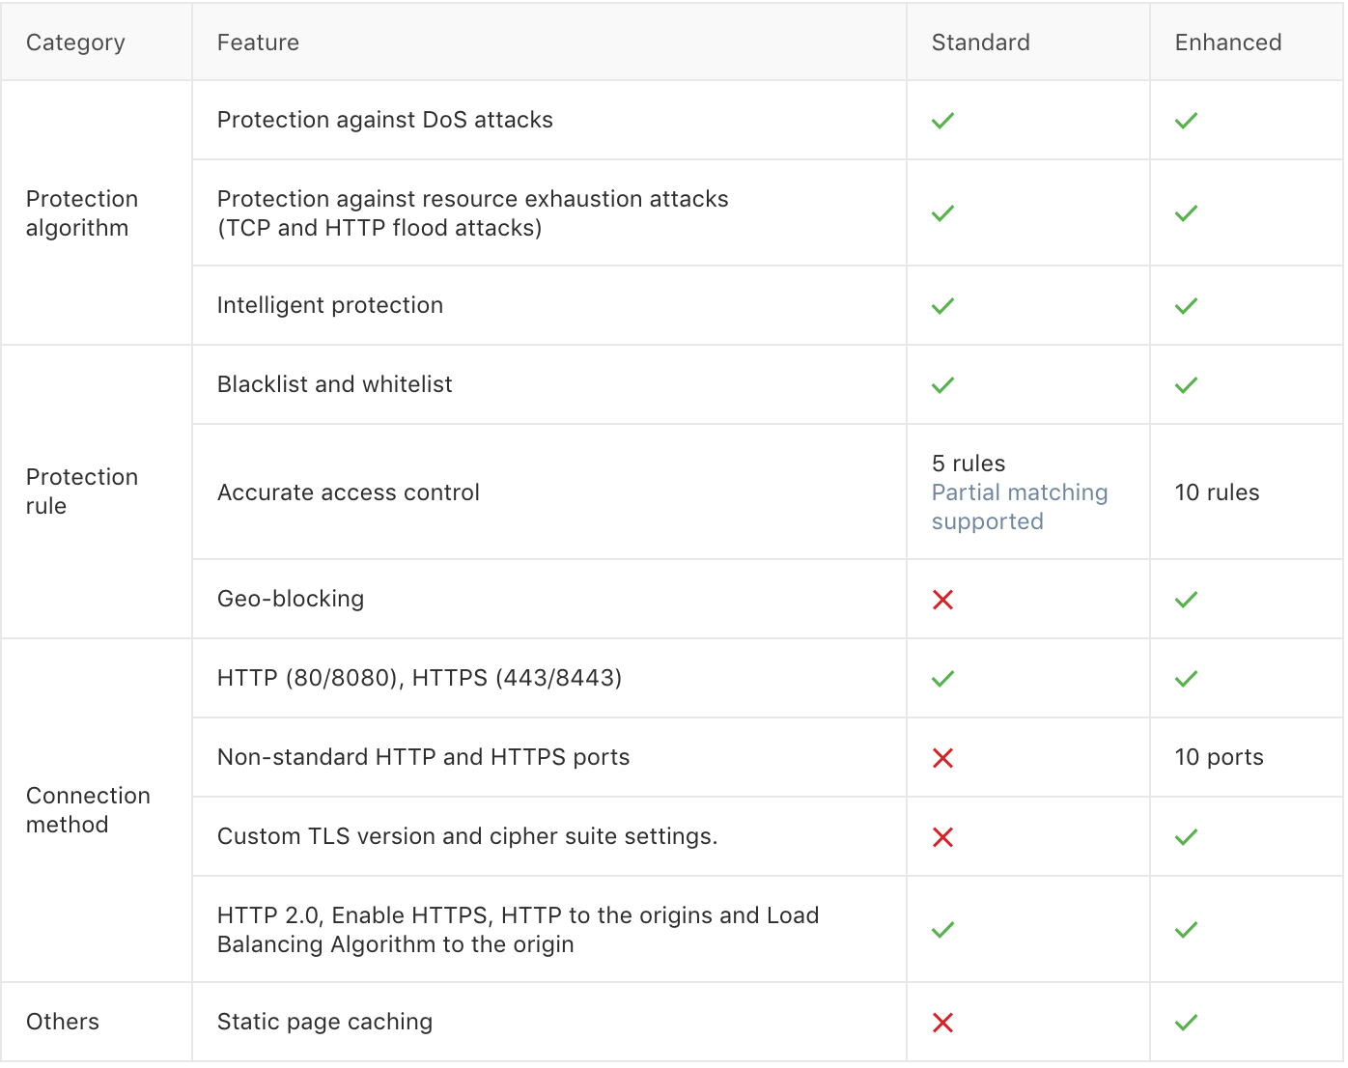1348x1068 pixels.
Task: Click Enhanced checkmark for Geo-blocking
Action: (x=1186, y=600)
